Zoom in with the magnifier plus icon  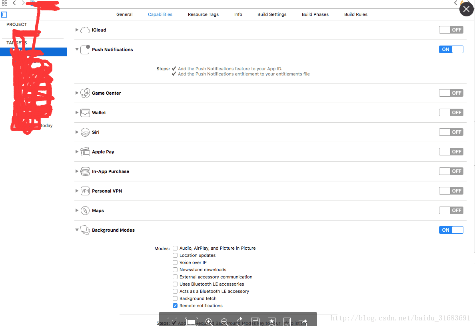(209, 322)
